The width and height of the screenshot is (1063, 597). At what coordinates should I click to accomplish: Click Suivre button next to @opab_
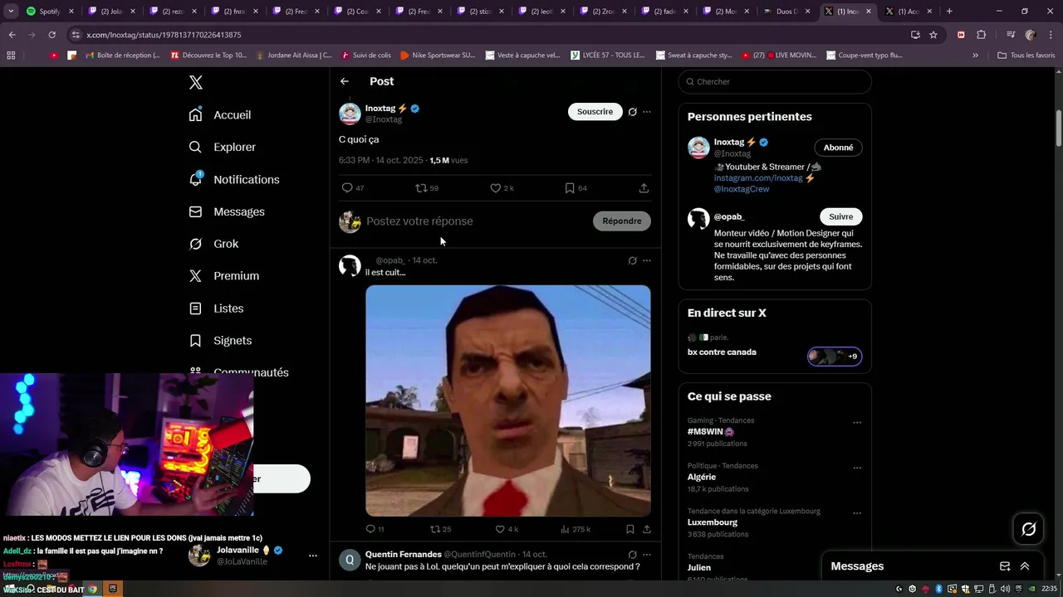click(x=840, y=216)
